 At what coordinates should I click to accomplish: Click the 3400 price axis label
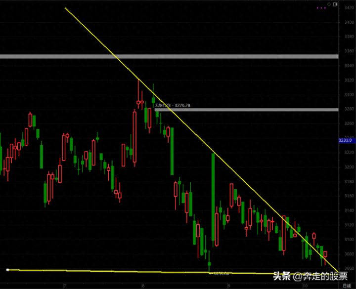click(x=349, y=22)
